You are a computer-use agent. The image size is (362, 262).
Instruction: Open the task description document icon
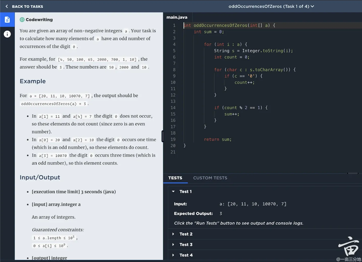coord(7,19)
